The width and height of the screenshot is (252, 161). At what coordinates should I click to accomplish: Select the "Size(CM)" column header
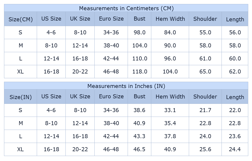coord(21,19)
